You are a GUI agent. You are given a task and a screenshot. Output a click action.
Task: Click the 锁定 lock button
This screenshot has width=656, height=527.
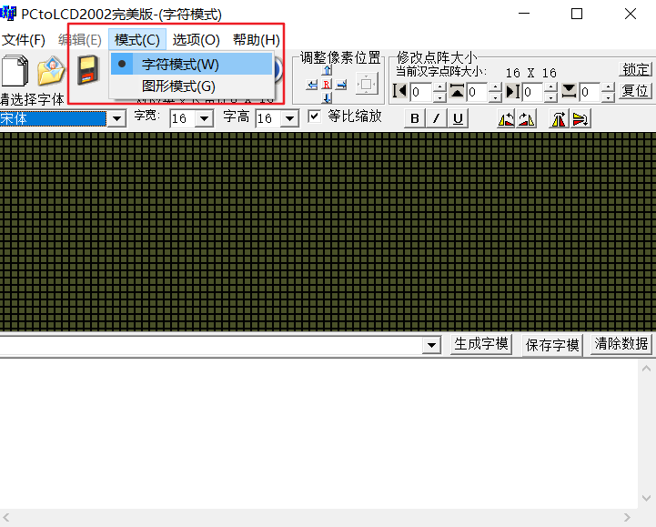click(635, 70)
